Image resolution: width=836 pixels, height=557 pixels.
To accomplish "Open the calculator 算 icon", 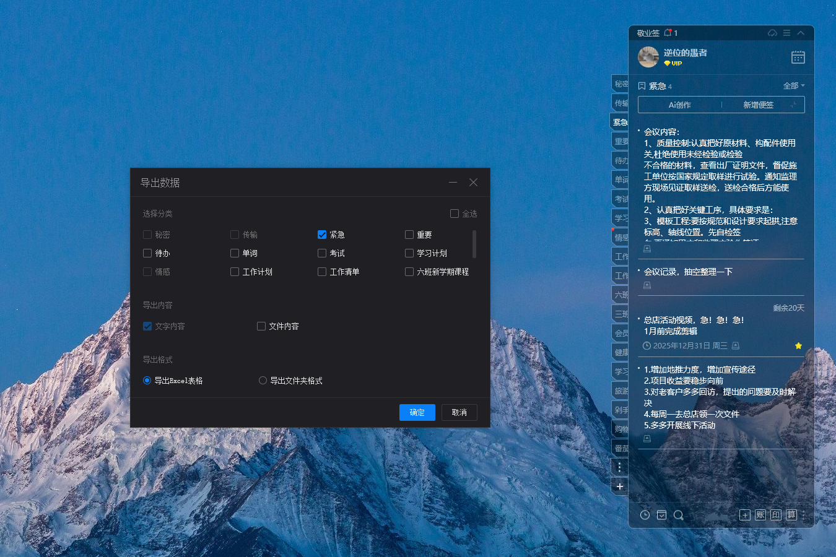I will 791,515.
